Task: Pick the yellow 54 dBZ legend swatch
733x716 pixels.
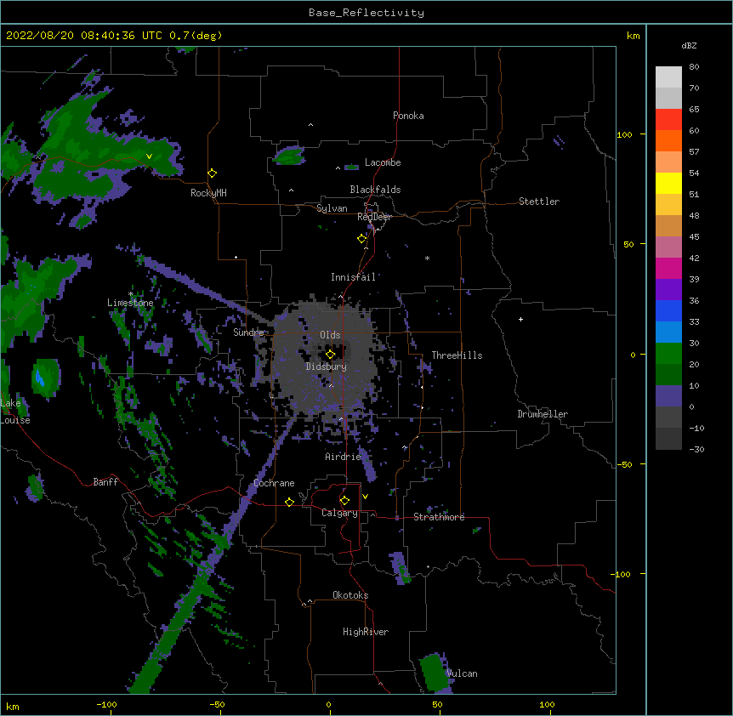Action: (x=668, y=183)
